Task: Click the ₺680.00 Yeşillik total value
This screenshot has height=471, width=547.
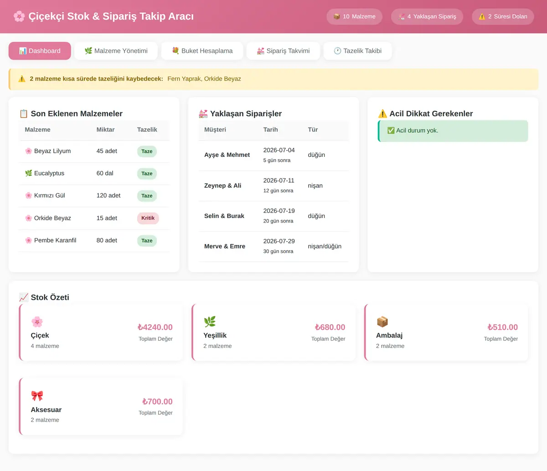Action: point(330,327)
